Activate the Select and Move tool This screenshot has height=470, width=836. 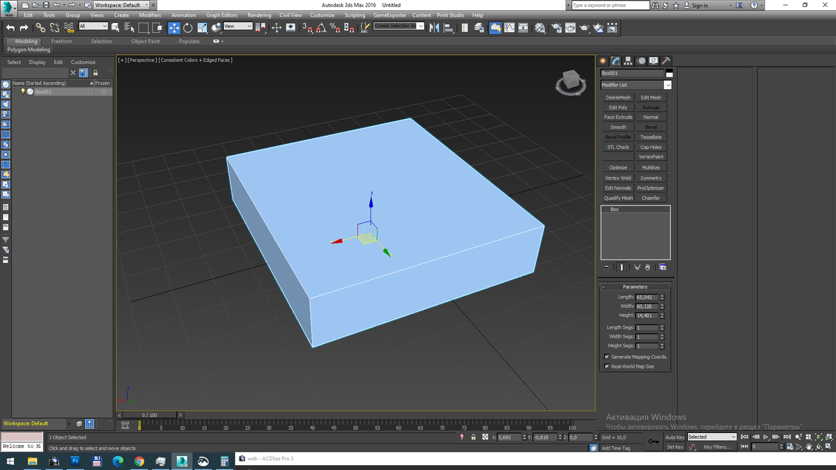coord(173,27)
